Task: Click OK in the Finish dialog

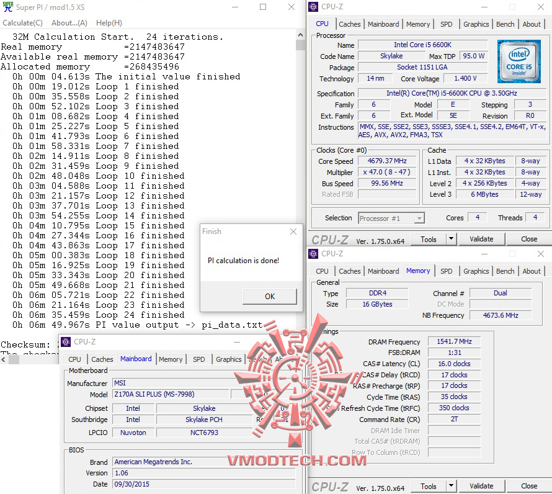Action: pos(270,296)
